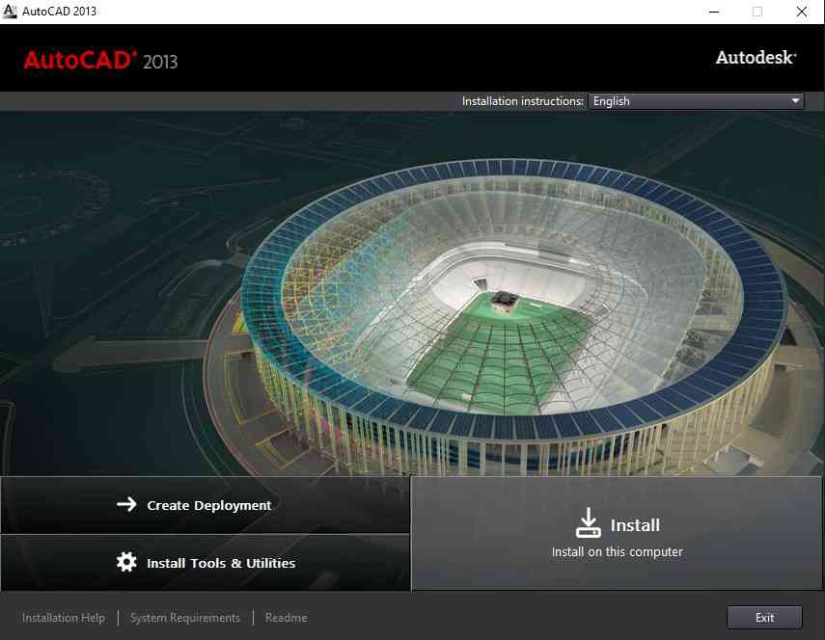View the System Requirements link
The image size is (825, 640).
[185, 618]
